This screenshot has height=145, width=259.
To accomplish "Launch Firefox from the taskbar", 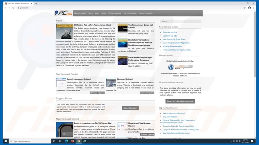I will [x=72, y=141].
